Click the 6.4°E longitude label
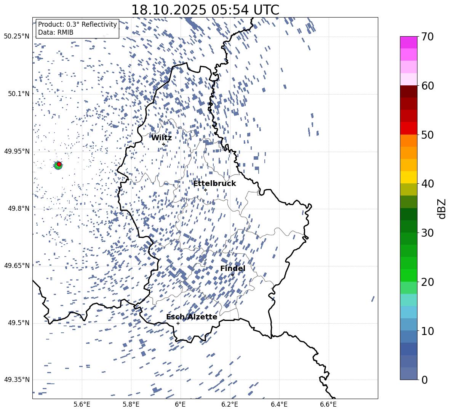The width and height of the screenshot is (451, 412). [x=279, y=404]
